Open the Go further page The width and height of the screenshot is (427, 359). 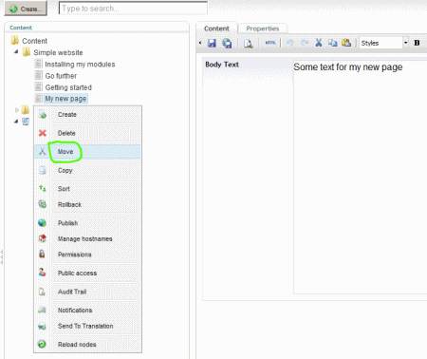[61, 76]
